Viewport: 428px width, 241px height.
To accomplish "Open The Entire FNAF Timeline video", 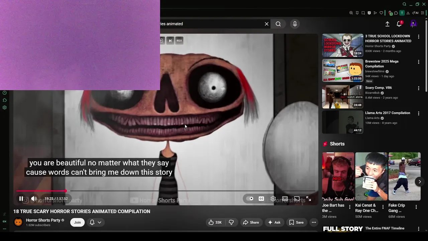I will (385, 228).
